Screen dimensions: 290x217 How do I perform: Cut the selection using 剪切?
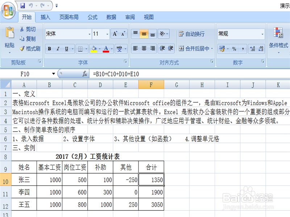28,29
